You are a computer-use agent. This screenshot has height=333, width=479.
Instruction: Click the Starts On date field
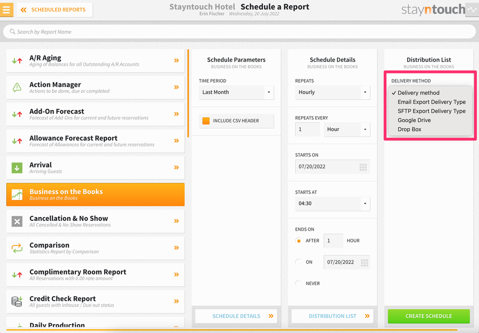[332, 167]
